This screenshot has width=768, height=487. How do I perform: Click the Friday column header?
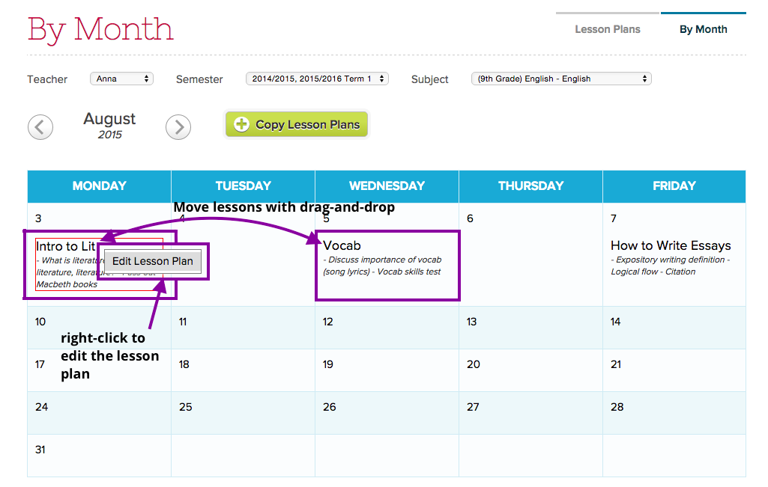pos(674,186)
